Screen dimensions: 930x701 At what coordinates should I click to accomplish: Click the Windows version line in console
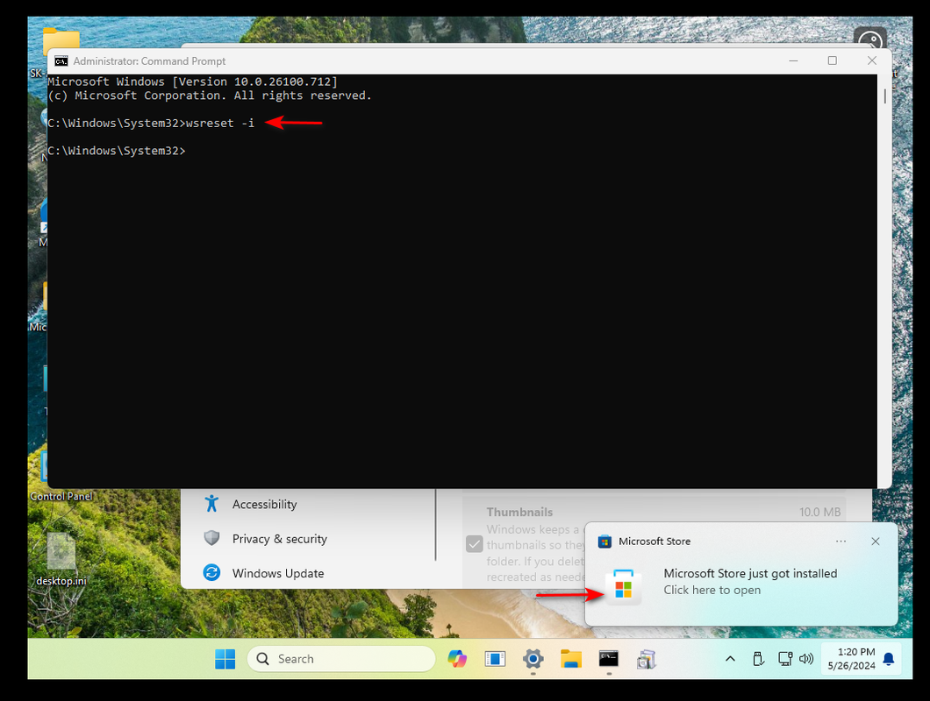[192, 81]
